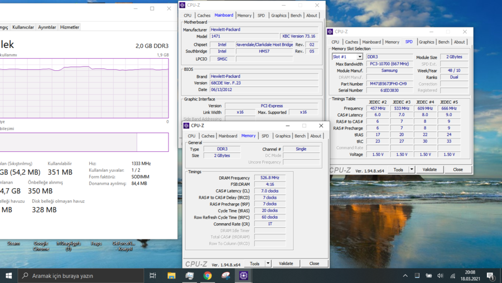Select the DRAM Frequency value 526.8 MHz
This screenshot has width=502, height=283.
pyautogui.click(x=269, y=178)
